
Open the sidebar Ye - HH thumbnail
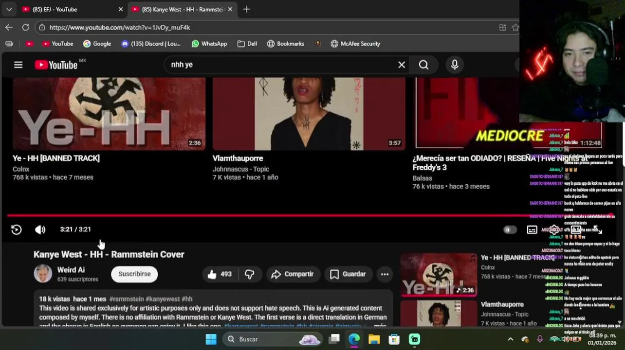pyautogui.click(x=439, y=275)
